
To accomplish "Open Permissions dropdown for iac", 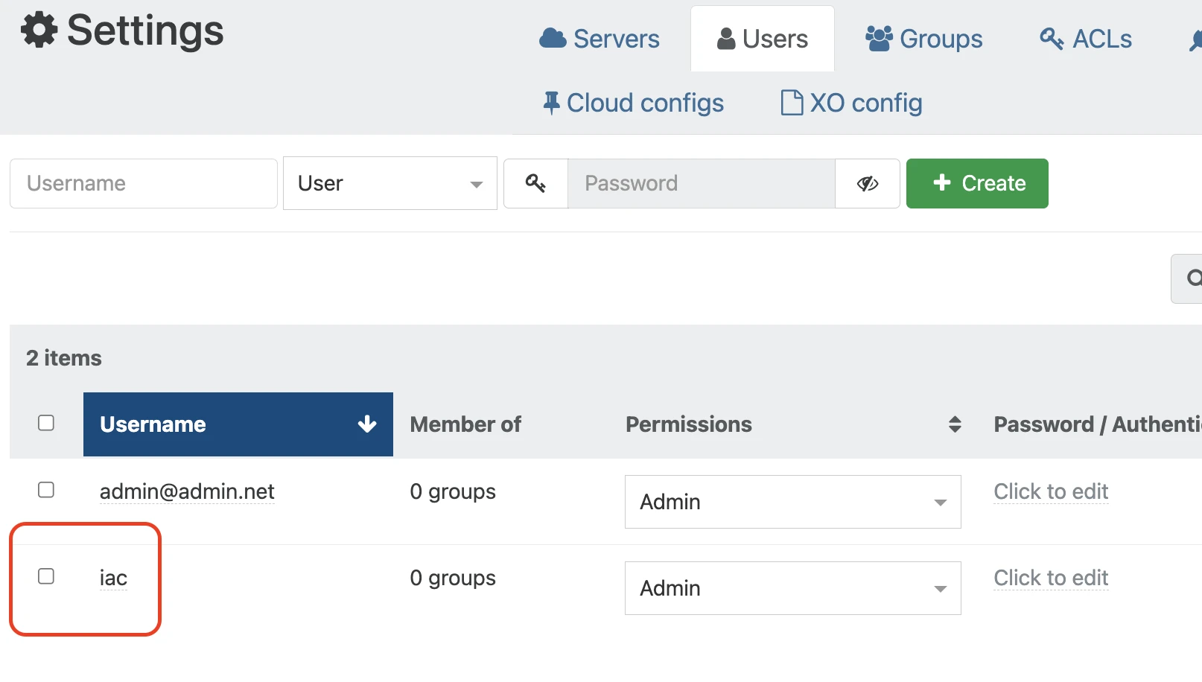I will (x=793, y=588).
